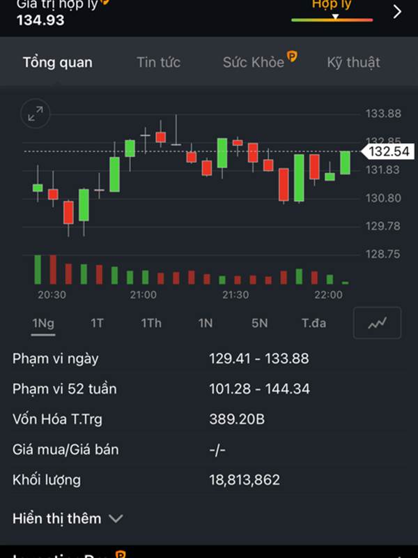Image resolution: width=418 pixels, height=558 pixels.
Task: Select the 1N timeframe
Action: click(x=206, y=323)
